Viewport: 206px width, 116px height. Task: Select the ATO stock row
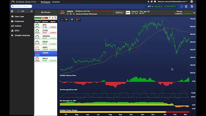tap(45, 26)
